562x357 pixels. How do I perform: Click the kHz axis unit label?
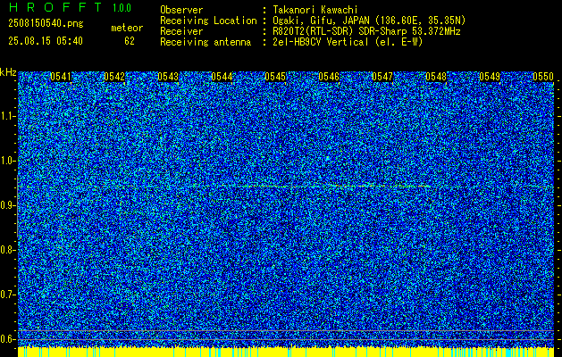click(8, 72)
